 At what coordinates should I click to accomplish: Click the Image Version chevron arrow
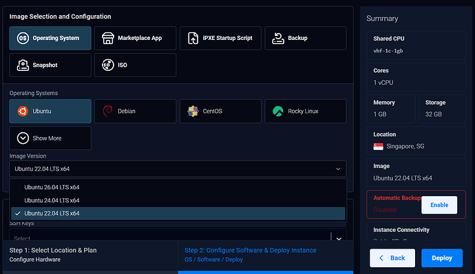tap(338, 169)
